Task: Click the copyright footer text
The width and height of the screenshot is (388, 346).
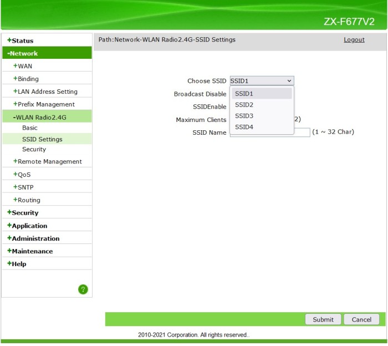Action: coord(194,335)
